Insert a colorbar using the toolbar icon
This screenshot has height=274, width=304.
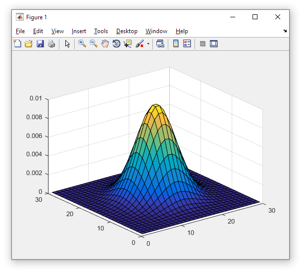176,44
